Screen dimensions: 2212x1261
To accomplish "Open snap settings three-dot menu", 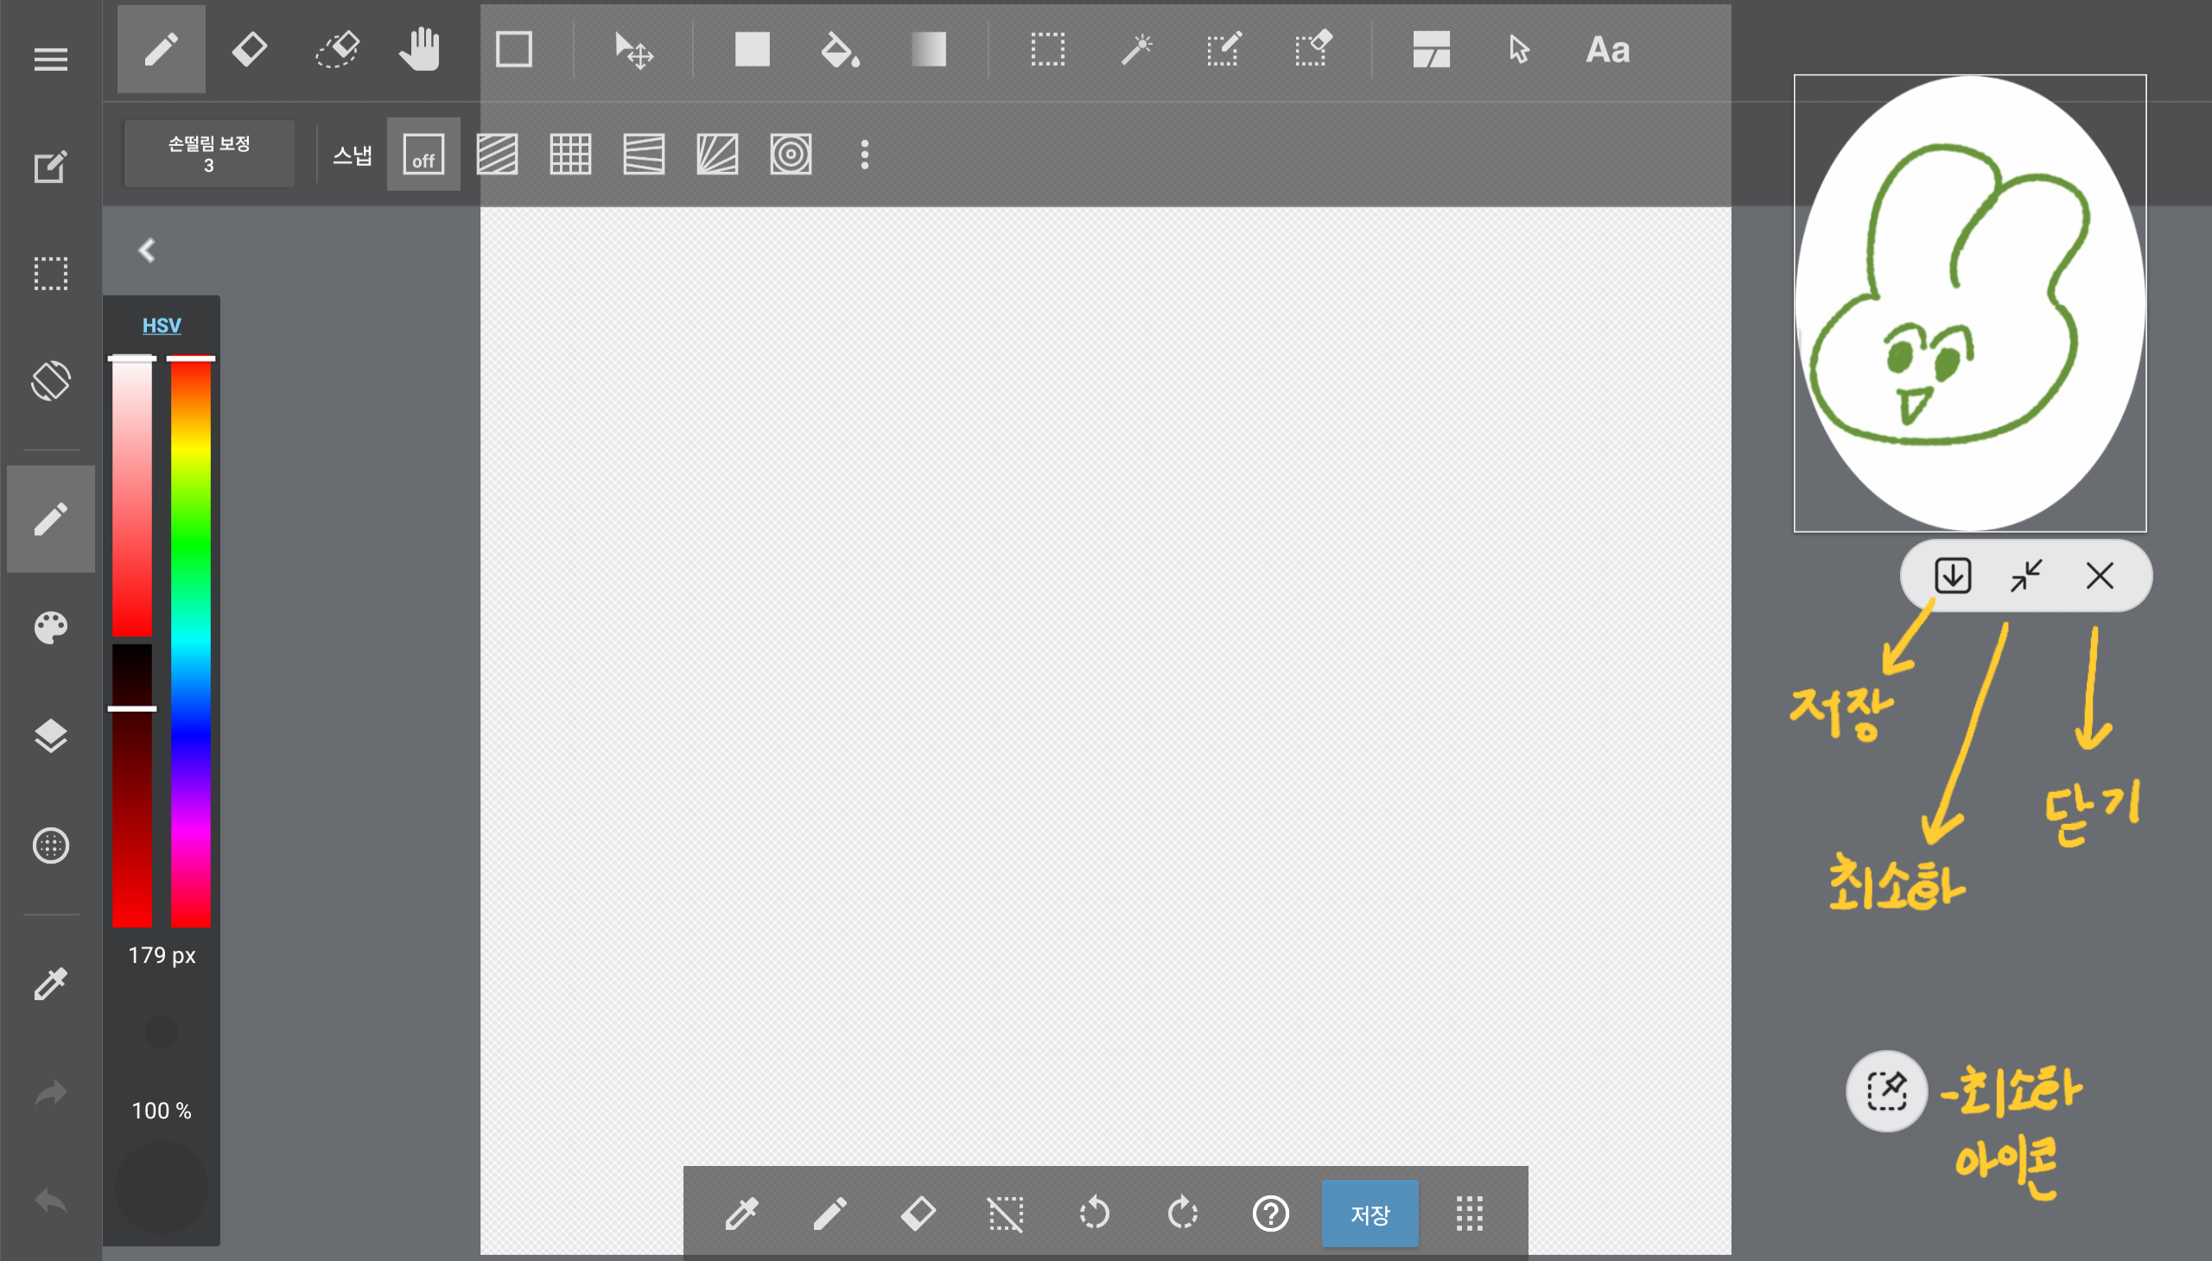I will 864,155.
